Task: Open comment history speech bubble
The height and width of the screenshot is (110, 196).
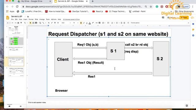Action: click(x=163, y=18)
